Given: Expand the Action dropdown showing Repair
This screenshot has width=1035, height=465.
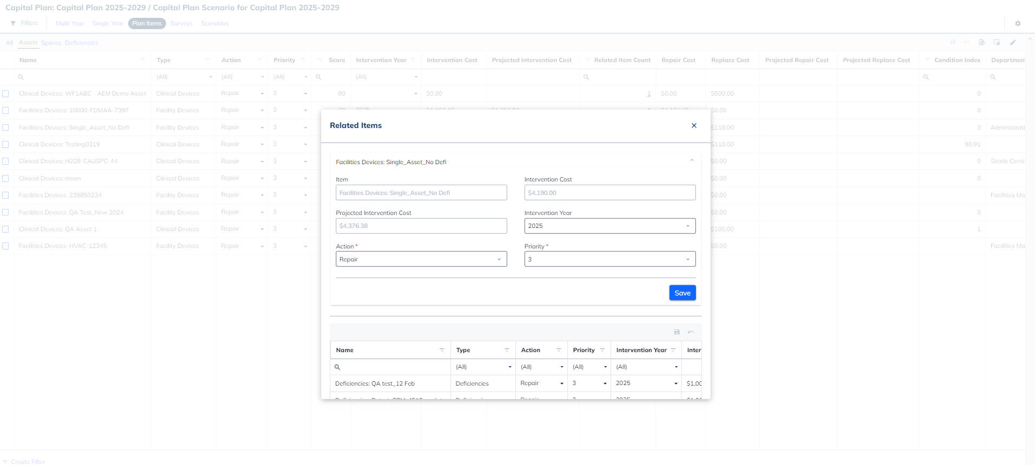Looking at the screenshot, I should [x=421, y=259].
